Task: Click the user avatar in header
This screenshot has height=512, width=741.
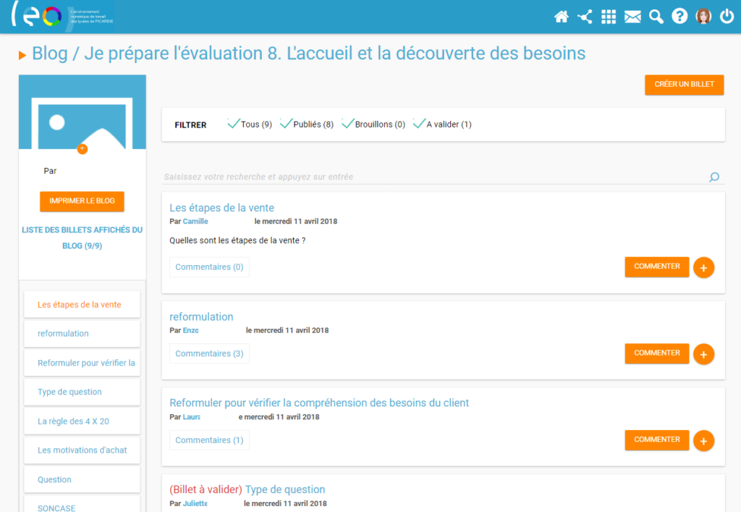Action: tap(703, 17)
